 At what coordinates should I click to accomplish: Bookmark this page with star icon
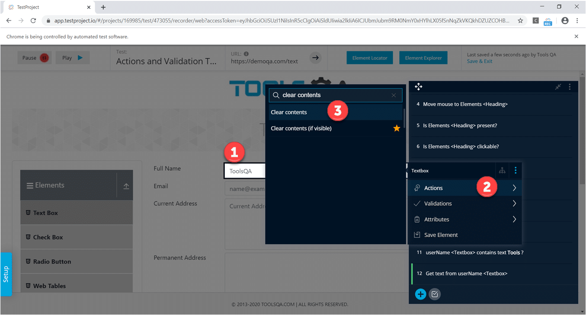(x=520, y=20)
